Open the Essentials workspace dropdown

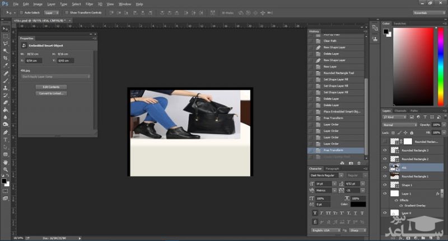428,12
